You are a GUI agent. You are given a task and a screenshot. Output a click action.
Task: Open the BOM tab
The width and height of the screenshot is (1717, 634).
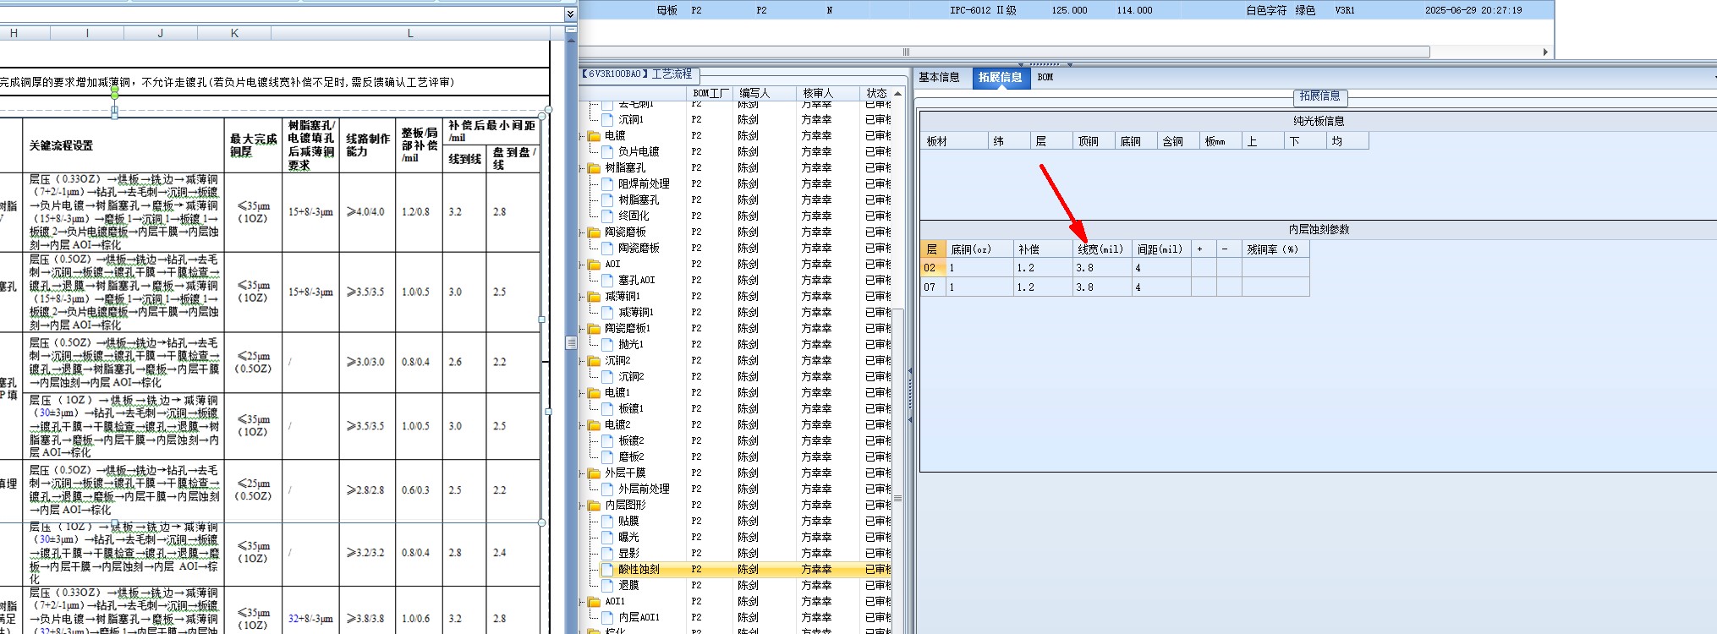click(1045, 77)
